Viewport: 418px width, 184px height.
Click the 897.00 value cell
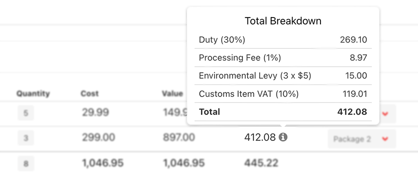coord(179,138)
